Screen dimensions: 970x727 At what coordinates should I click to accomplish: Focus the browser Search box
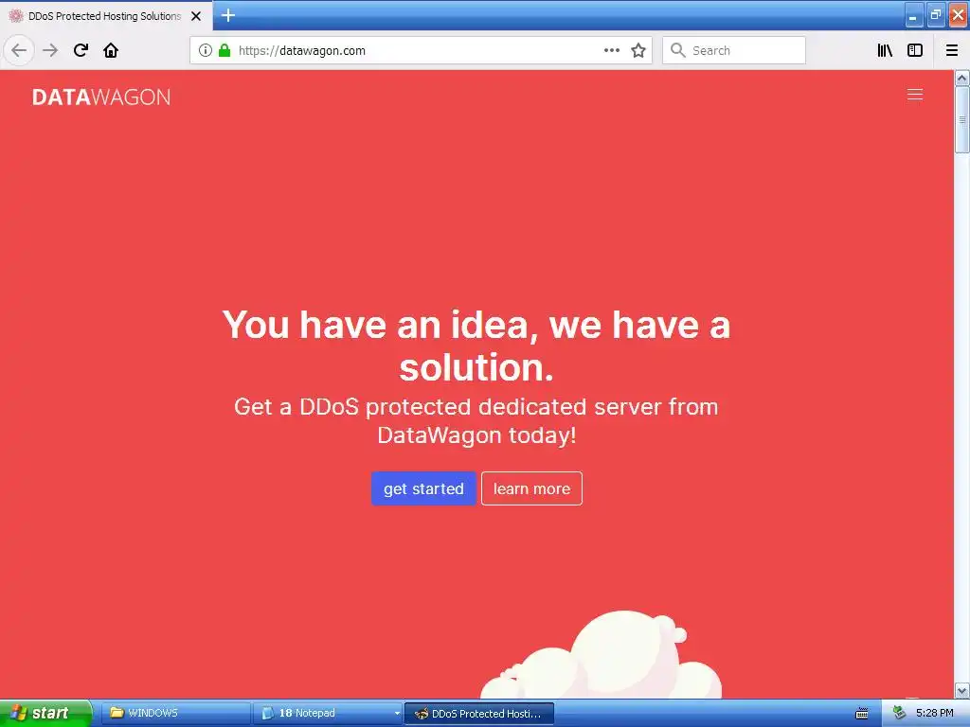tap(734, 50)
